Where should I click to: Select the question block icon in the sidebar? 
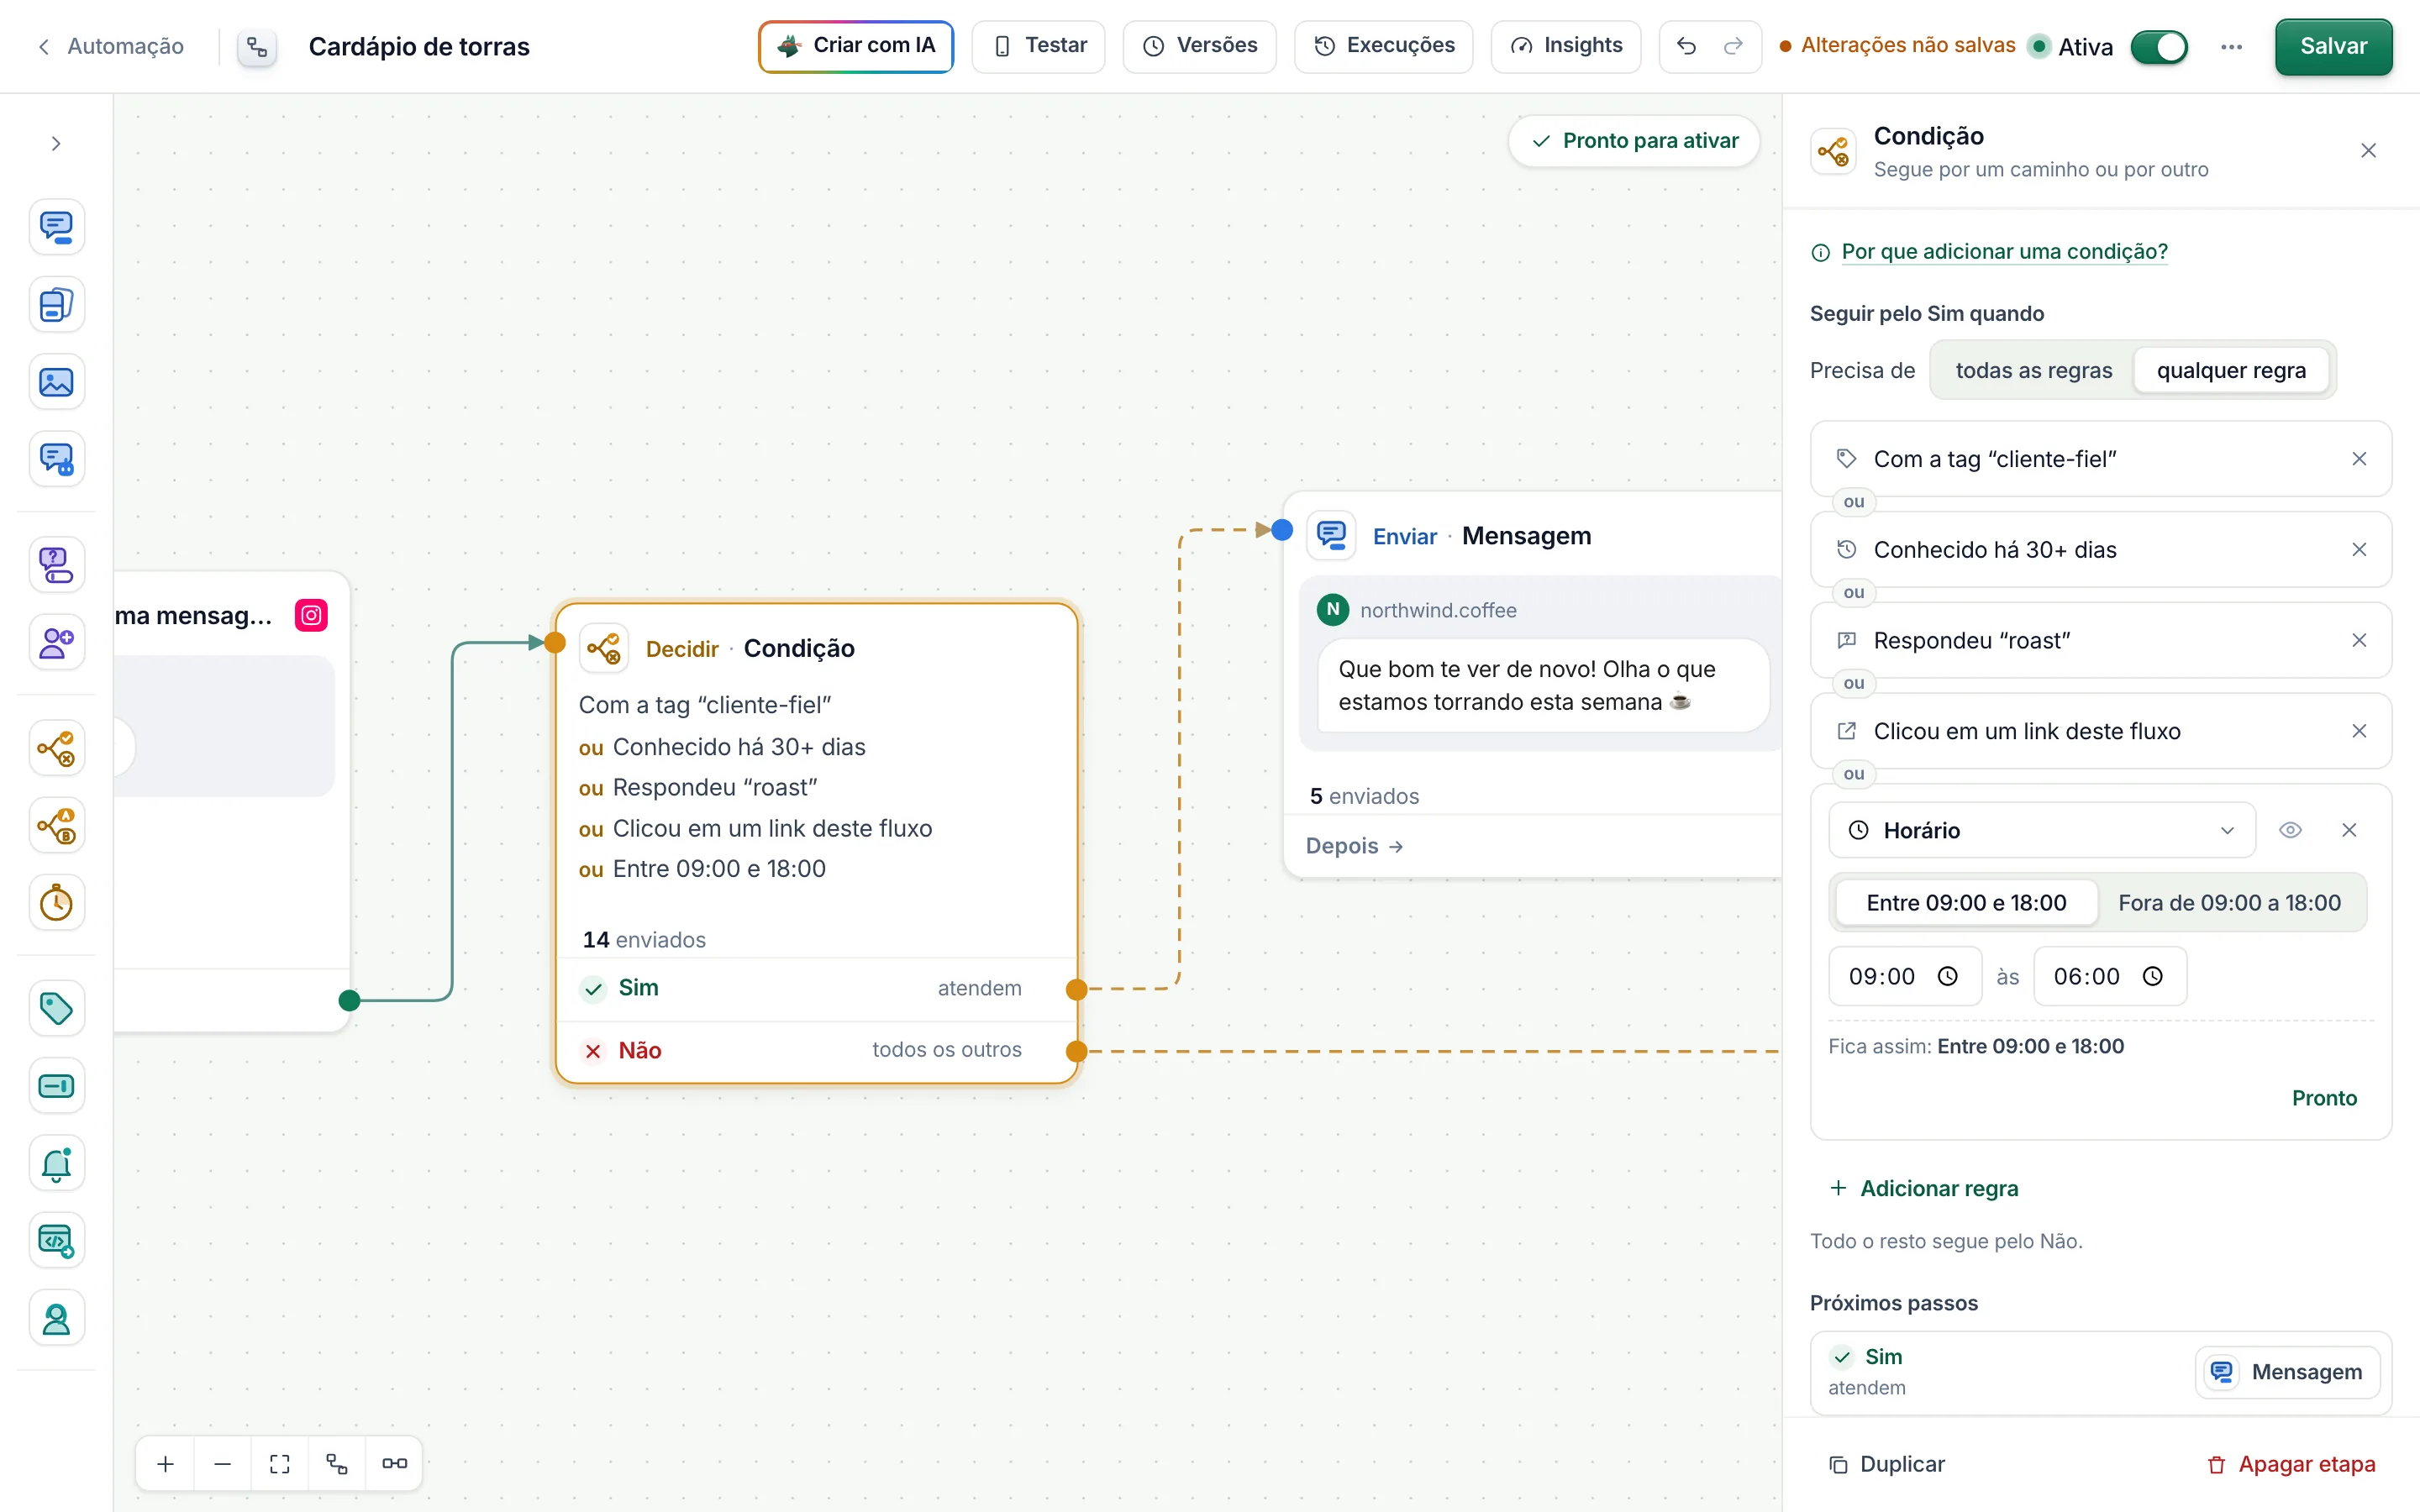pos(56,565)
